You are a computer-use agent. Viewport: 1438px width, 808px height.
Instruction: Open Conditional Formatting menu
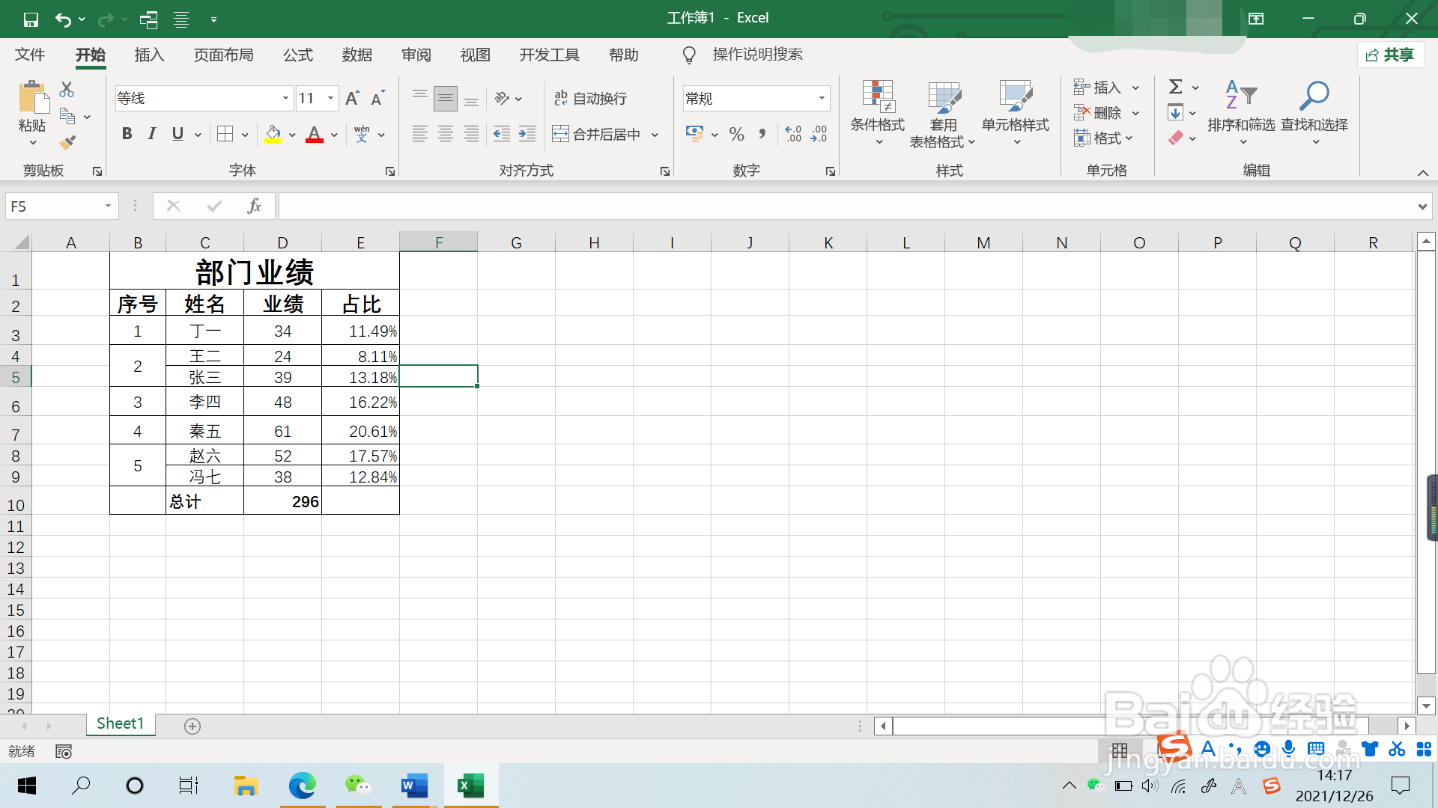point(878,112)
